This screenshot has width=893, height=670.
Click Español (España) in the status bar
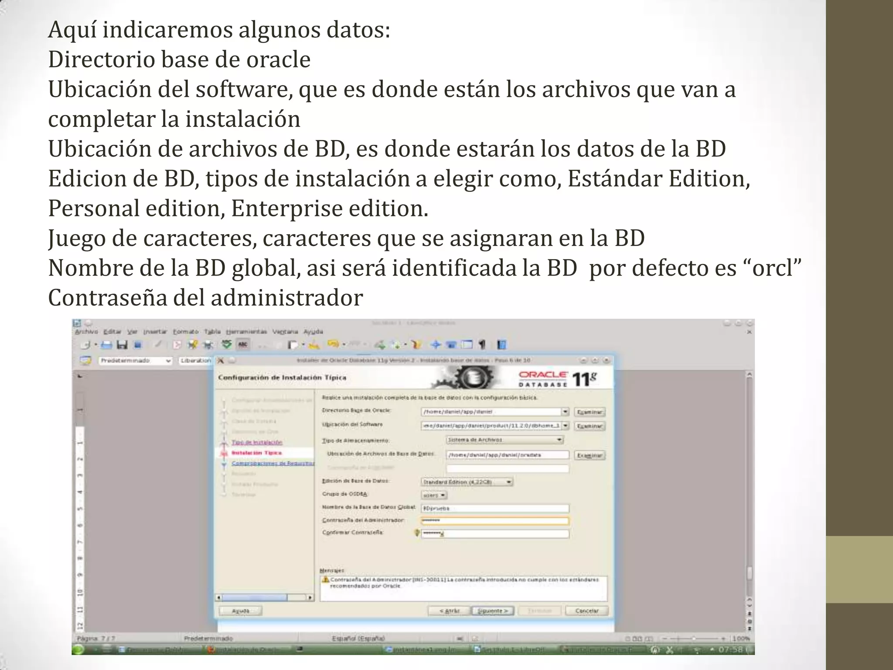tap(359, 639)
